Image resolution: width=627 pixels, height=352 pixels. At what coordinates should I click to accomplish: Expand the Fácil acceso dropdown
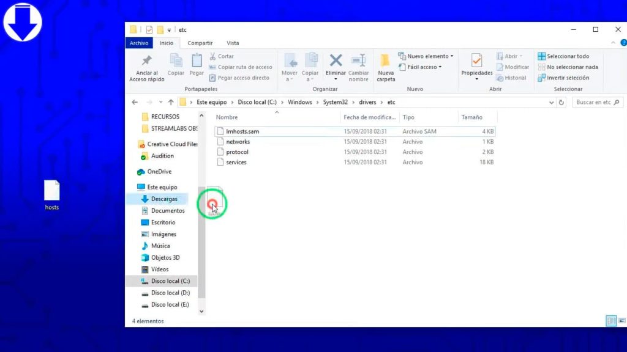(420, 67)
